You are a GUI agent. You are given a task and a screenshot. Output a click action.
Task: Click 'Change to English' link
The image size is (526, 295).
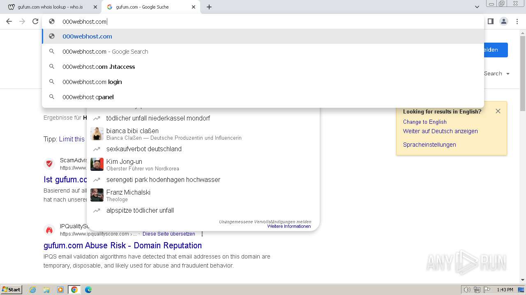click(x=424, y=122)
